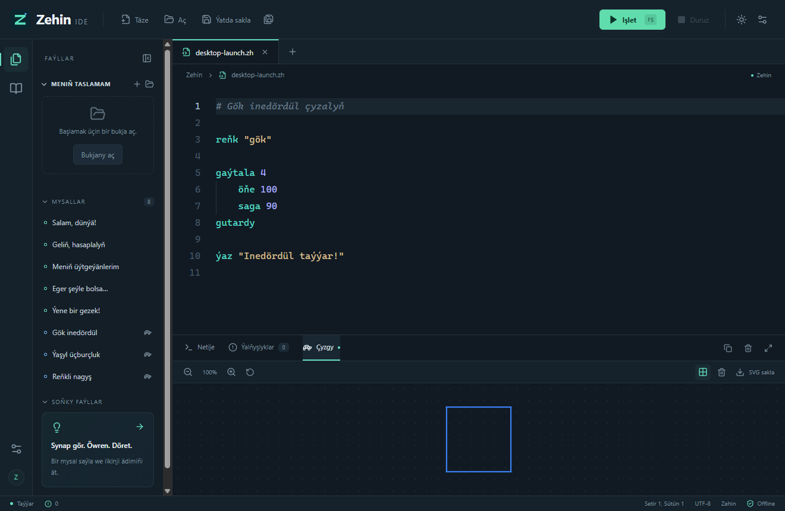Add new file in Meniň taslamam

[137, 84]
